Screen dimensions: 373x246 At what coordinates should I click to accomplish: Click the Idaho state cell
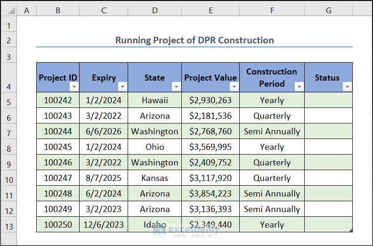tap(154, 225)
